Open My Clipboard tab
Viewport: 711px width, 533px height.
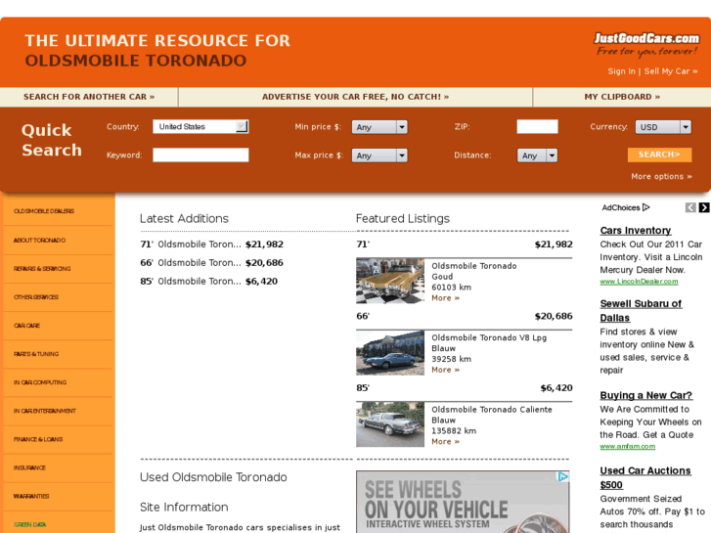point(622,97)
